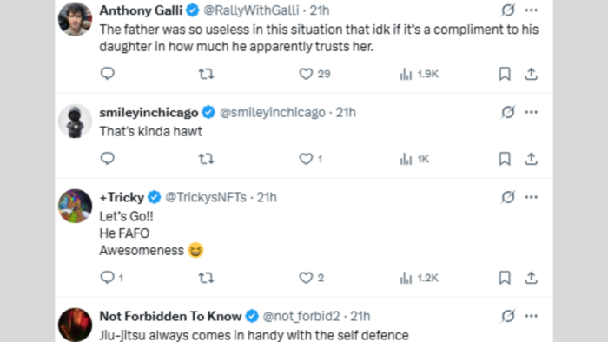This screenshot has width=608, height=342.
Task: Click Grok icon on Not Forbidden To Know's tweet
Action: (x=508, y=316)
